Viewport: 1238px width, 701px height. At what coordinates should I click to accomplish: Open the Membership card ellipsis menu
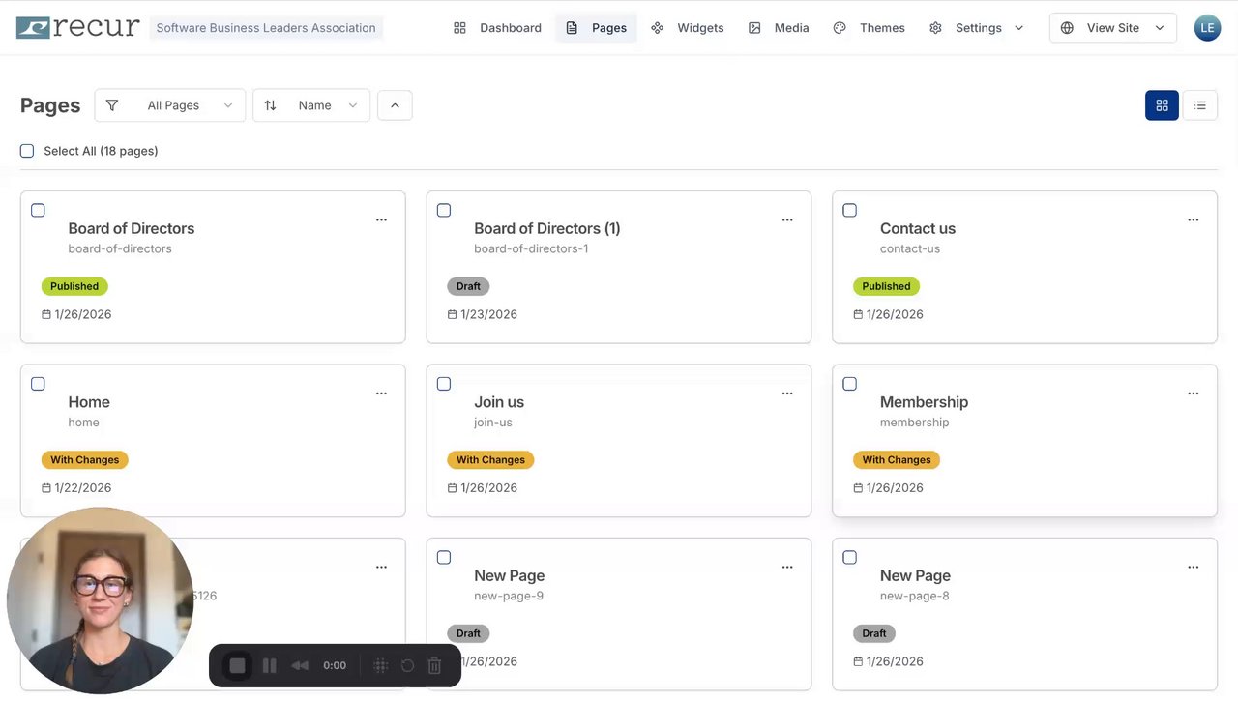pyautogui.click(x=1194, y=394)
